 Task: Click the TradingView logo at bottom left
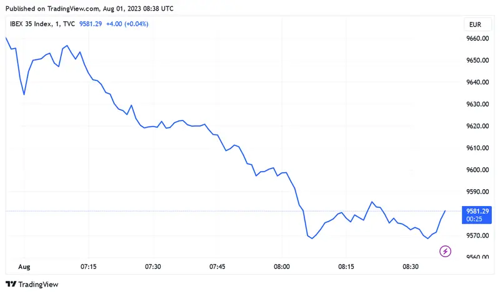(x=11, y=284)
